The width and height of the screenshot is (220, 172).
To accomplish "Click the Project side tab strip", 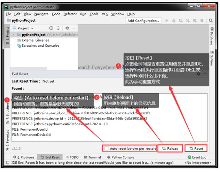I will (7, 36).
